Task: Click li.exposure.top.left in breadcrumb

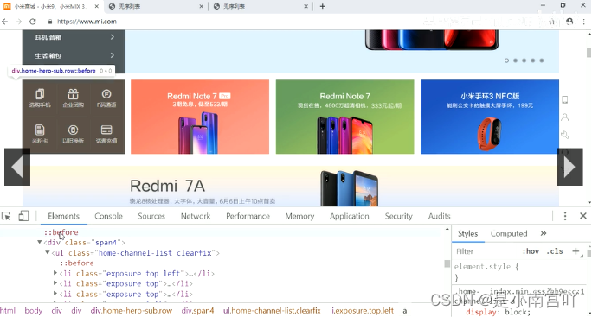Action: pos(362,311)
